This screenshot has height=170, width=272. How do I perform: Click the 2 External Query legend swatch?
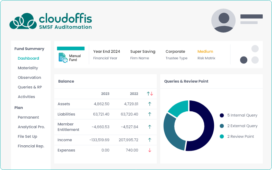tap(222, 126)
